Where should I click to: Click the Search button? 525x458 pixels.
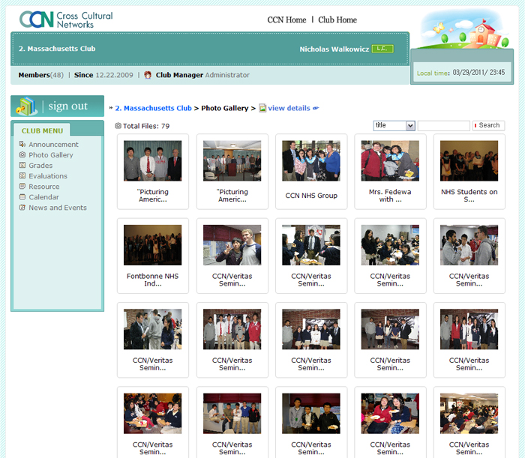click(488, 125)
